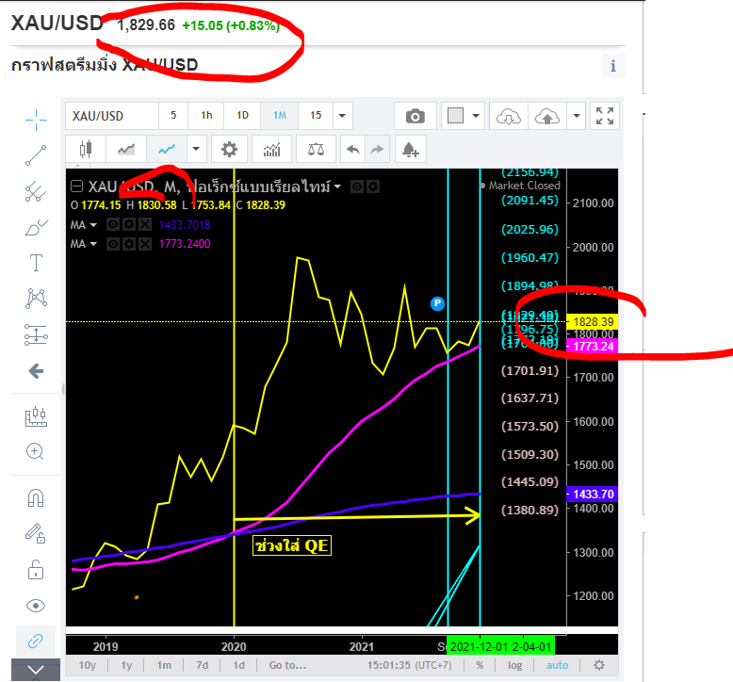Open dropdown next to cloud save icon

click(577, 116)
